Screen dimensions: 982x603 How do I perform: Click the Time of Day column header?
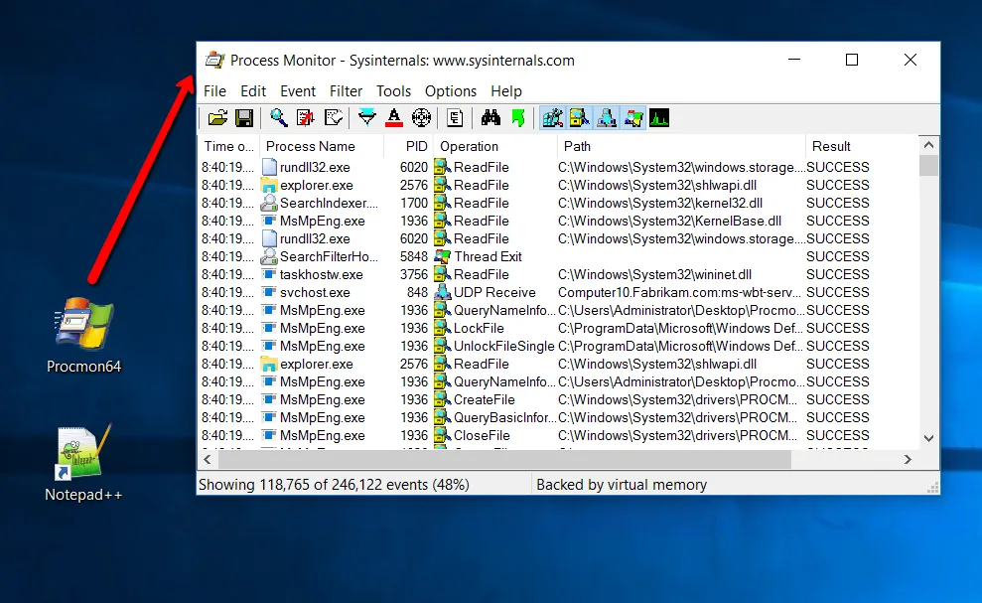229,147
